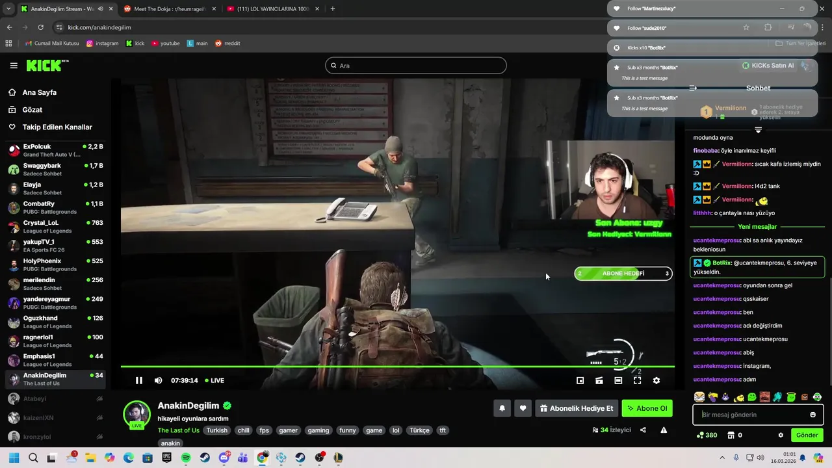Open the Epic Games taskbar icon
Screen dimensions: 832x468
166,458
